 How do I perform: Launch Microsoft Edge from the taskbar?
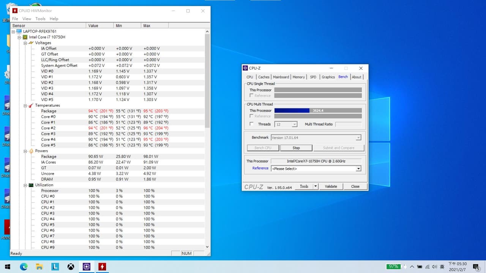[24, 267]
